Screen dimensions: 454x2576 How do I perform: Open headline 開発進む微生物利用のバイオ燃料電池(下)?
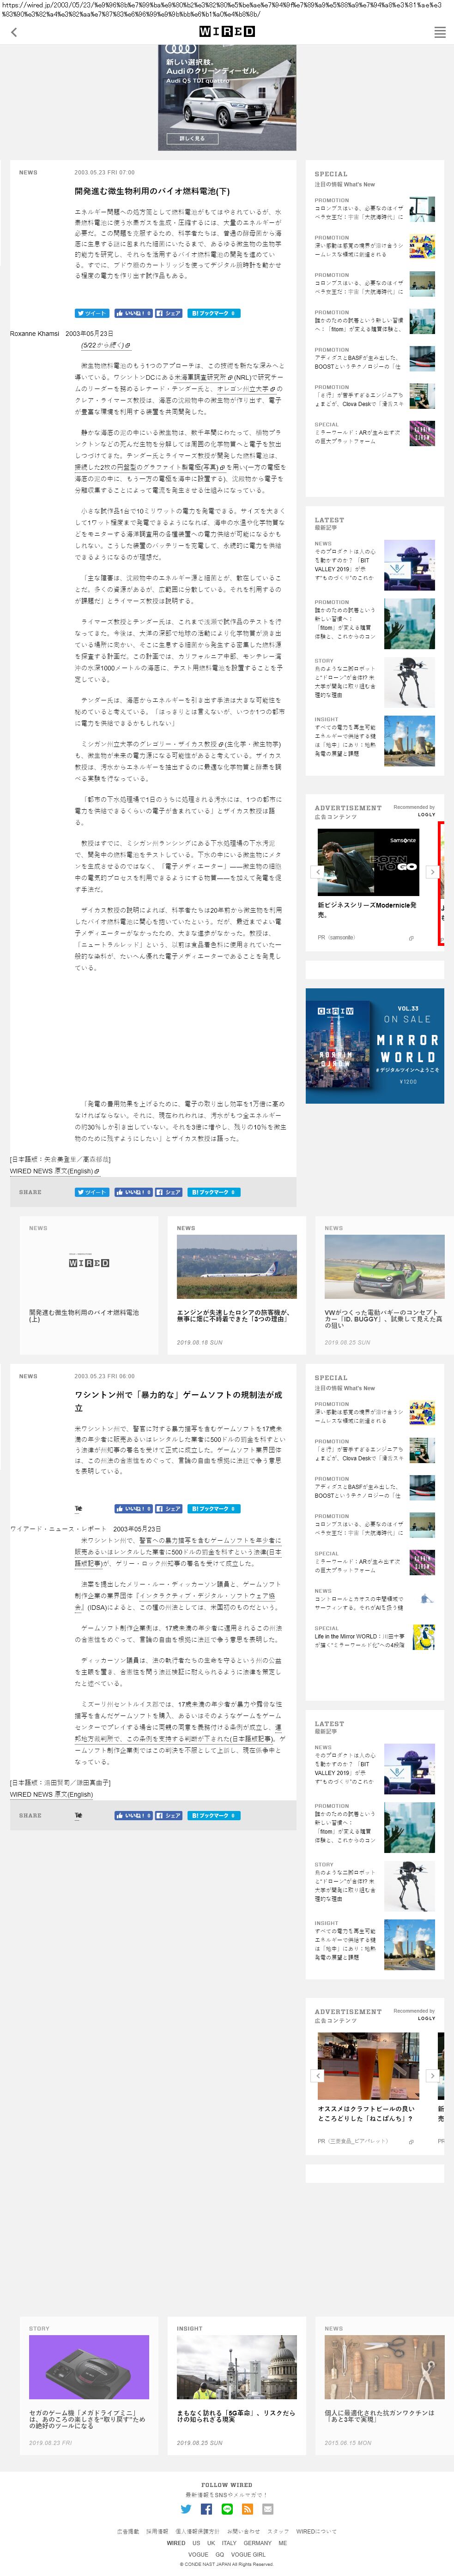pyautogui.click(x=152, y=191)
